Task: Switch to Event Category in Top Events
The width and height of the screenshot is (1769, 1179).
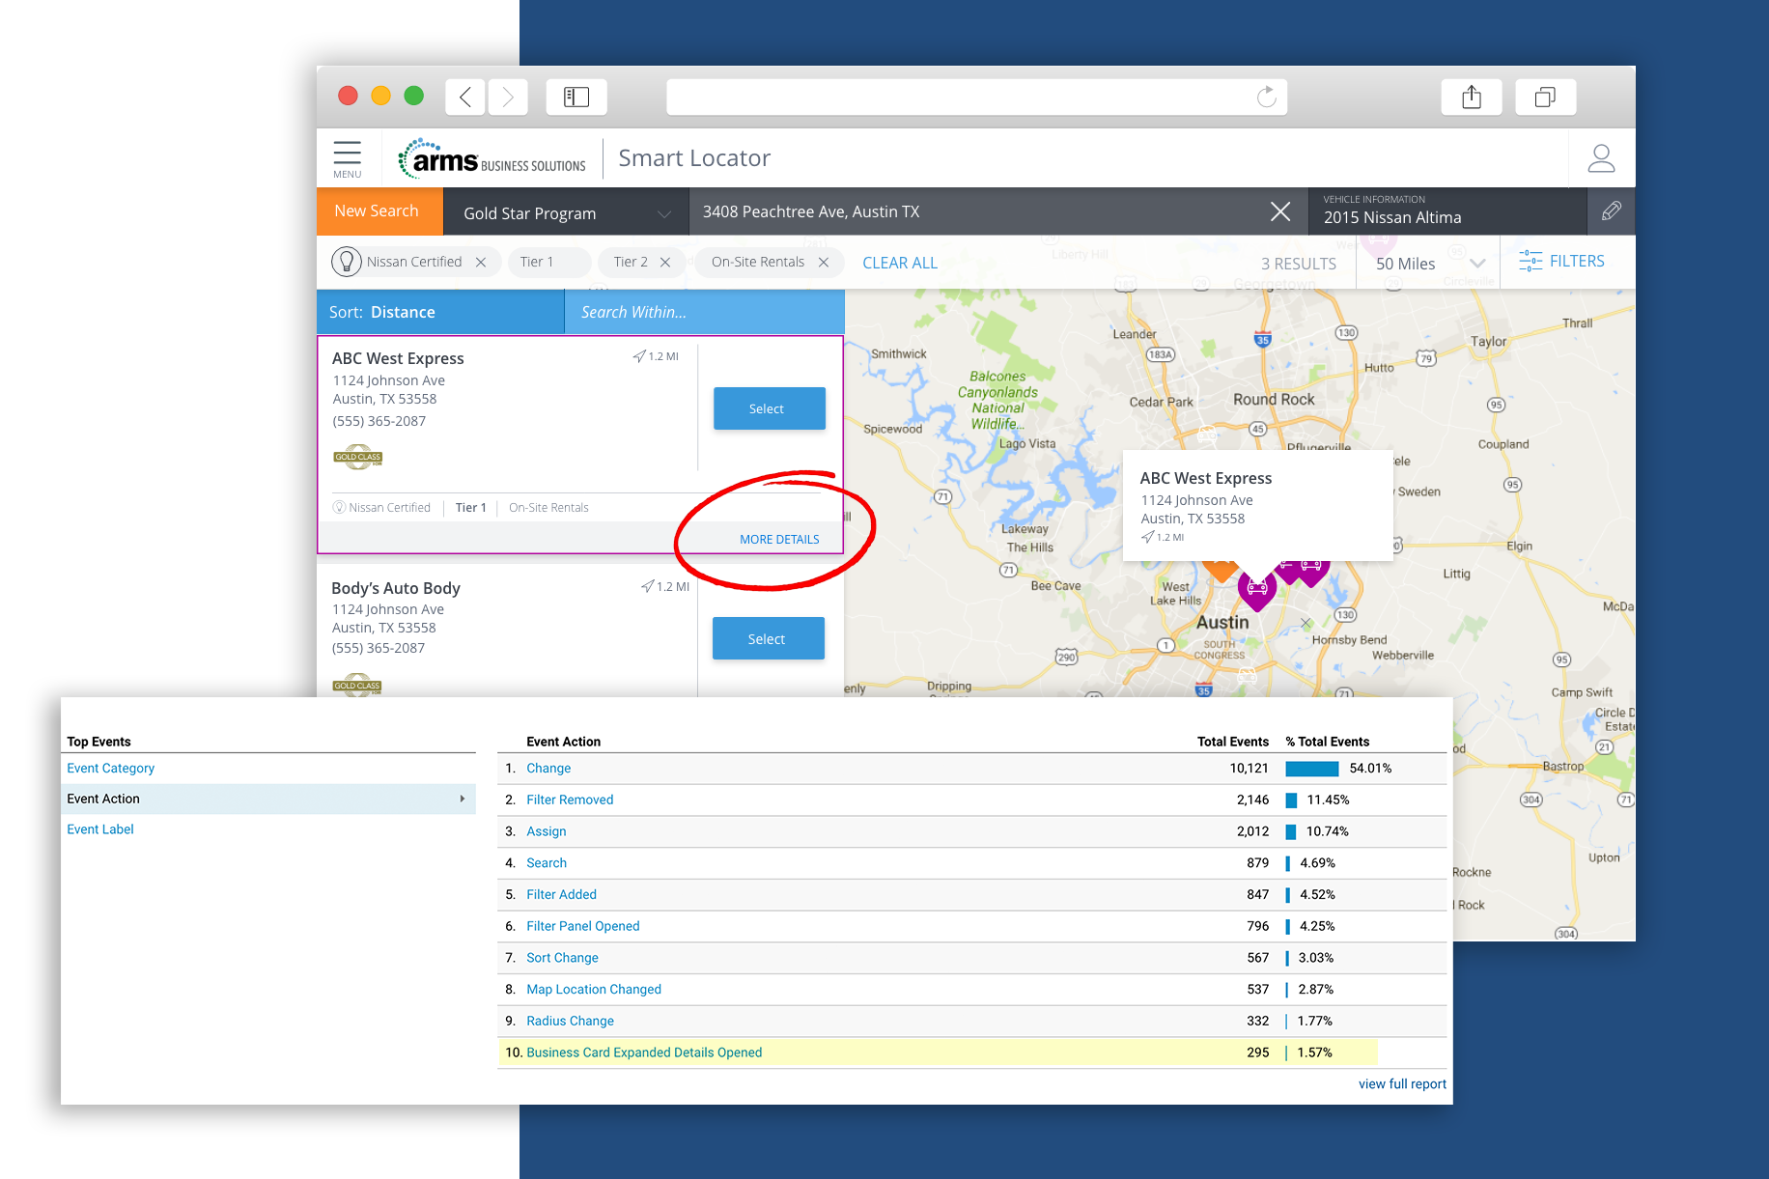Action: (110, 768)
